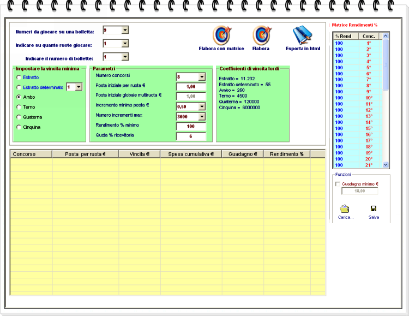Click the 8° concorso cell in matrix
The image size is (409, 316).
(x=369, y=86)
